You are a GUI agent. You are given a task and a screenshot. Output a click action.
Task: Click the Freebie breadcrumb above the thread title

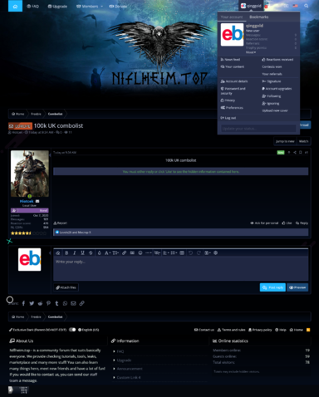coord(36,114)
